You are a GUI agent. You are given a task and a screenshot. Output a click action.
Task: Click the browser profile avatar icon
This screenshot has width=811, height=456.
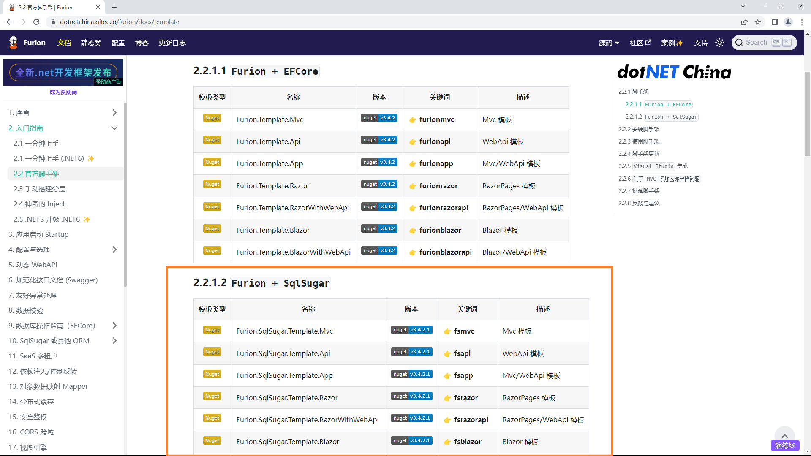pyautogui.click(x=788, y=22)
